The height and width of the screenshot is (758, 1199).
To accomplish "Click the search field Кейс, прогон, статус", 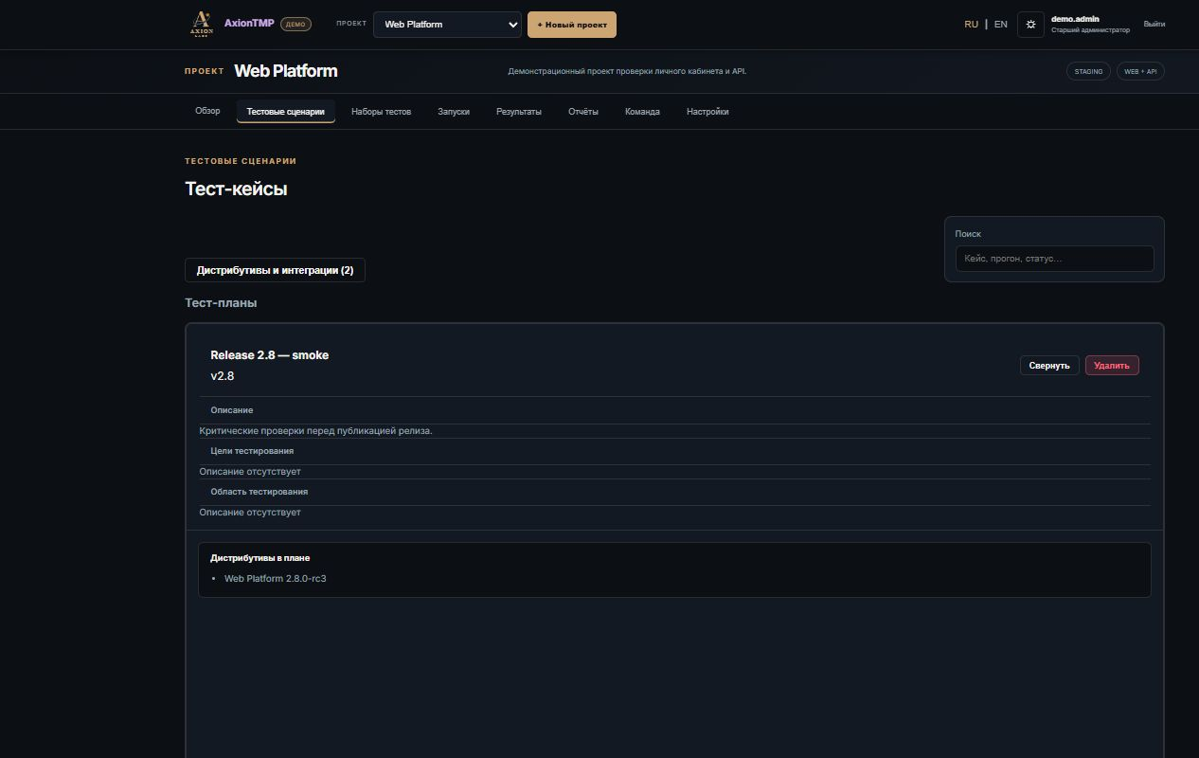I will (1054, 259).
